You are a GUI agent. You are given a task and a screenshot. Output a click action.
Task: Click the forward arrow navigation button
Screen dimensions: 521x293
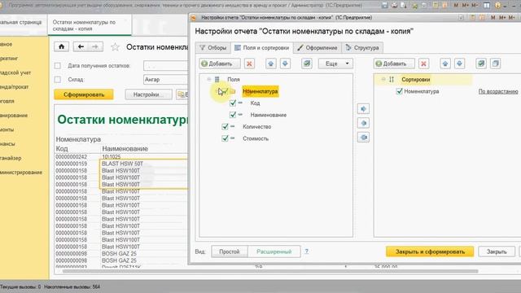[95, 47]
